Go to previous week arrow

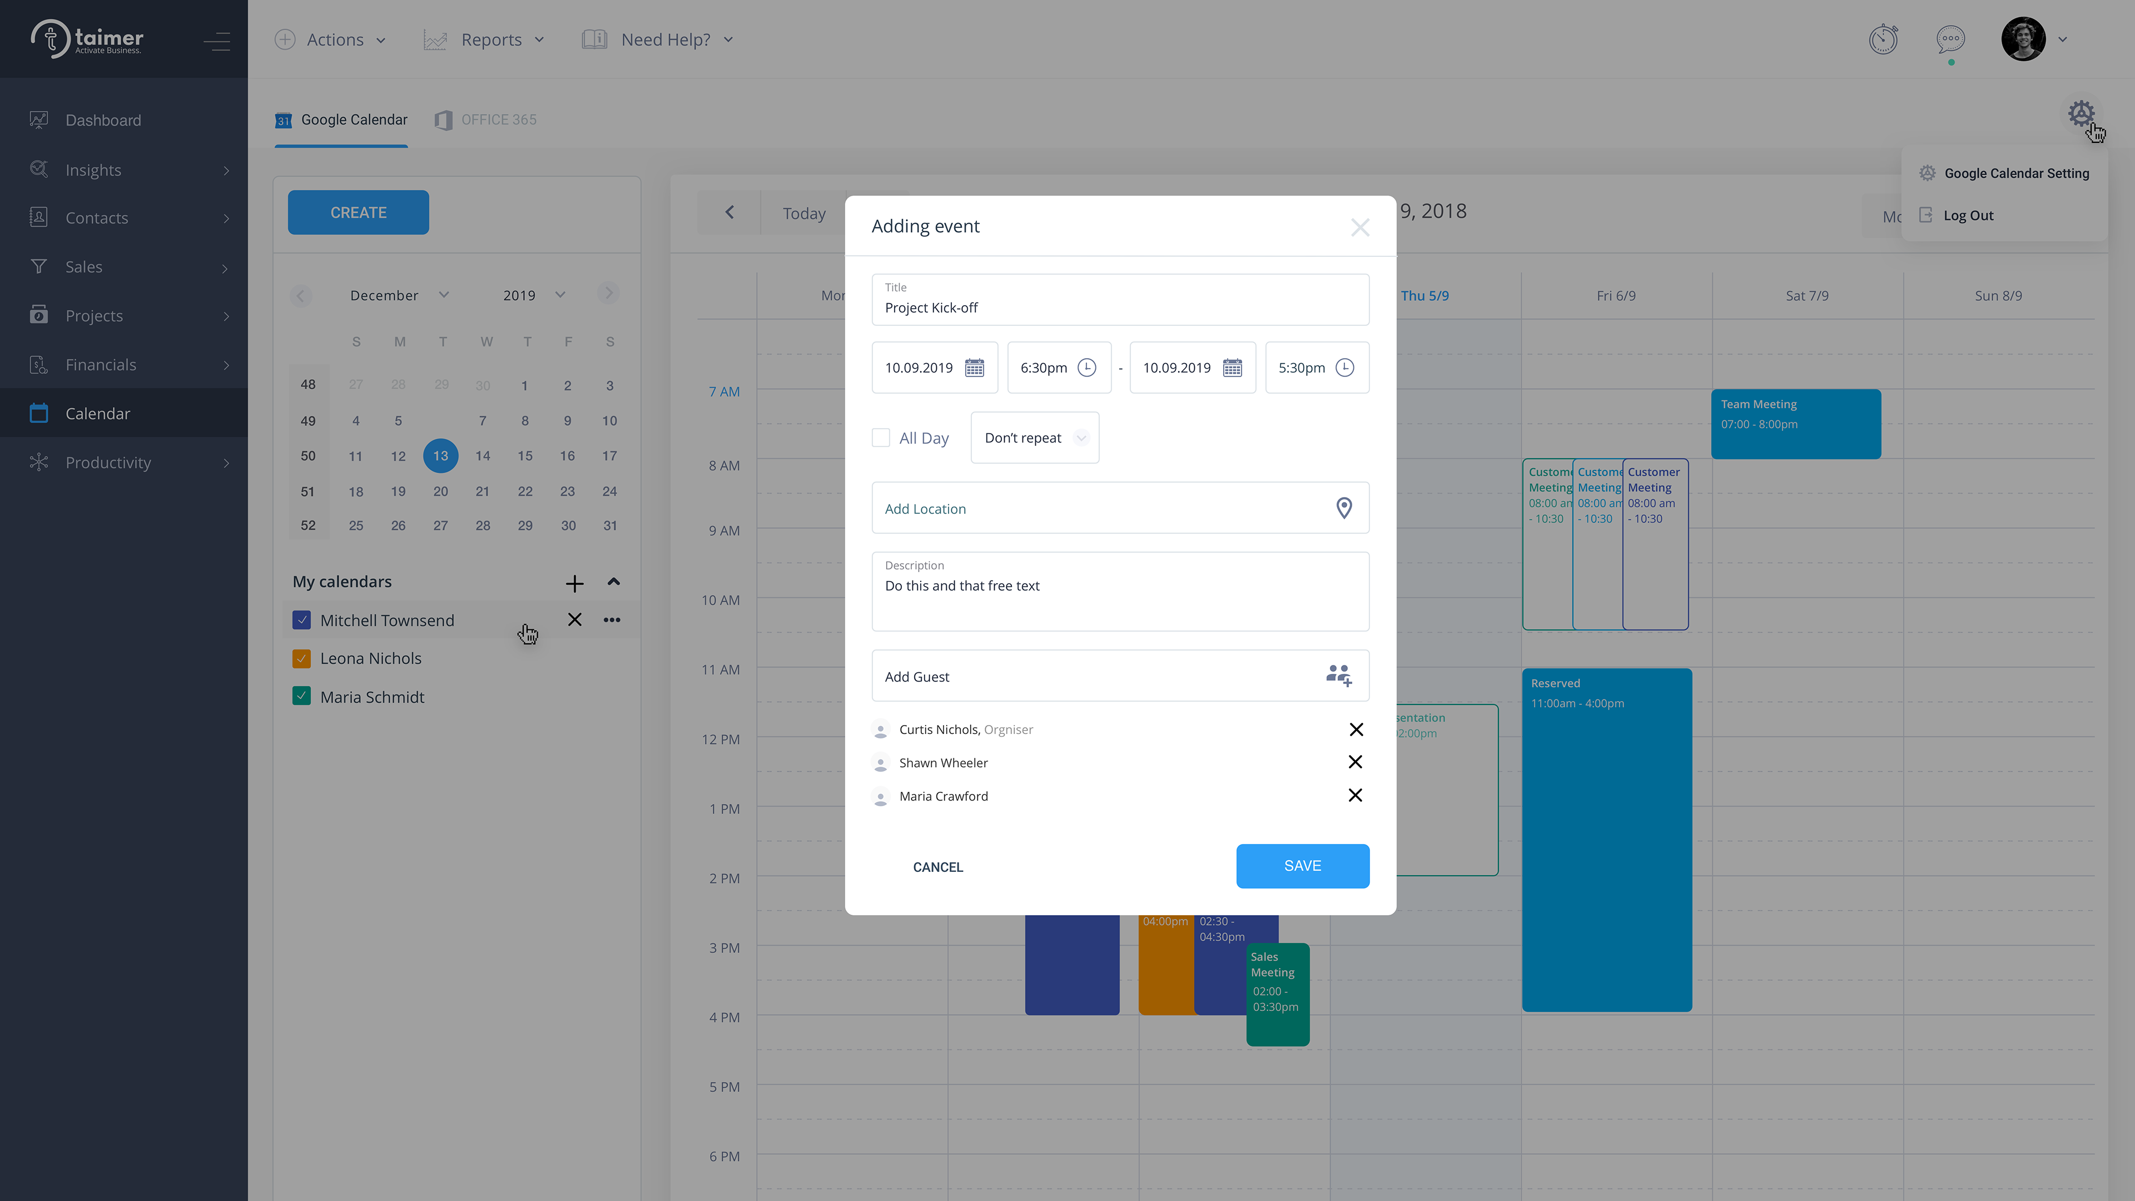pyautogui.click(x=729, y=212)
